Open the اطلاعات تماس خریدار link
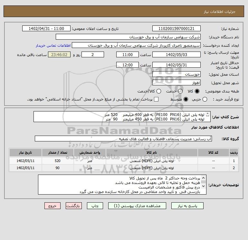Image resolution: width=248 pixels, height=240 pixels. pos(53,45)
